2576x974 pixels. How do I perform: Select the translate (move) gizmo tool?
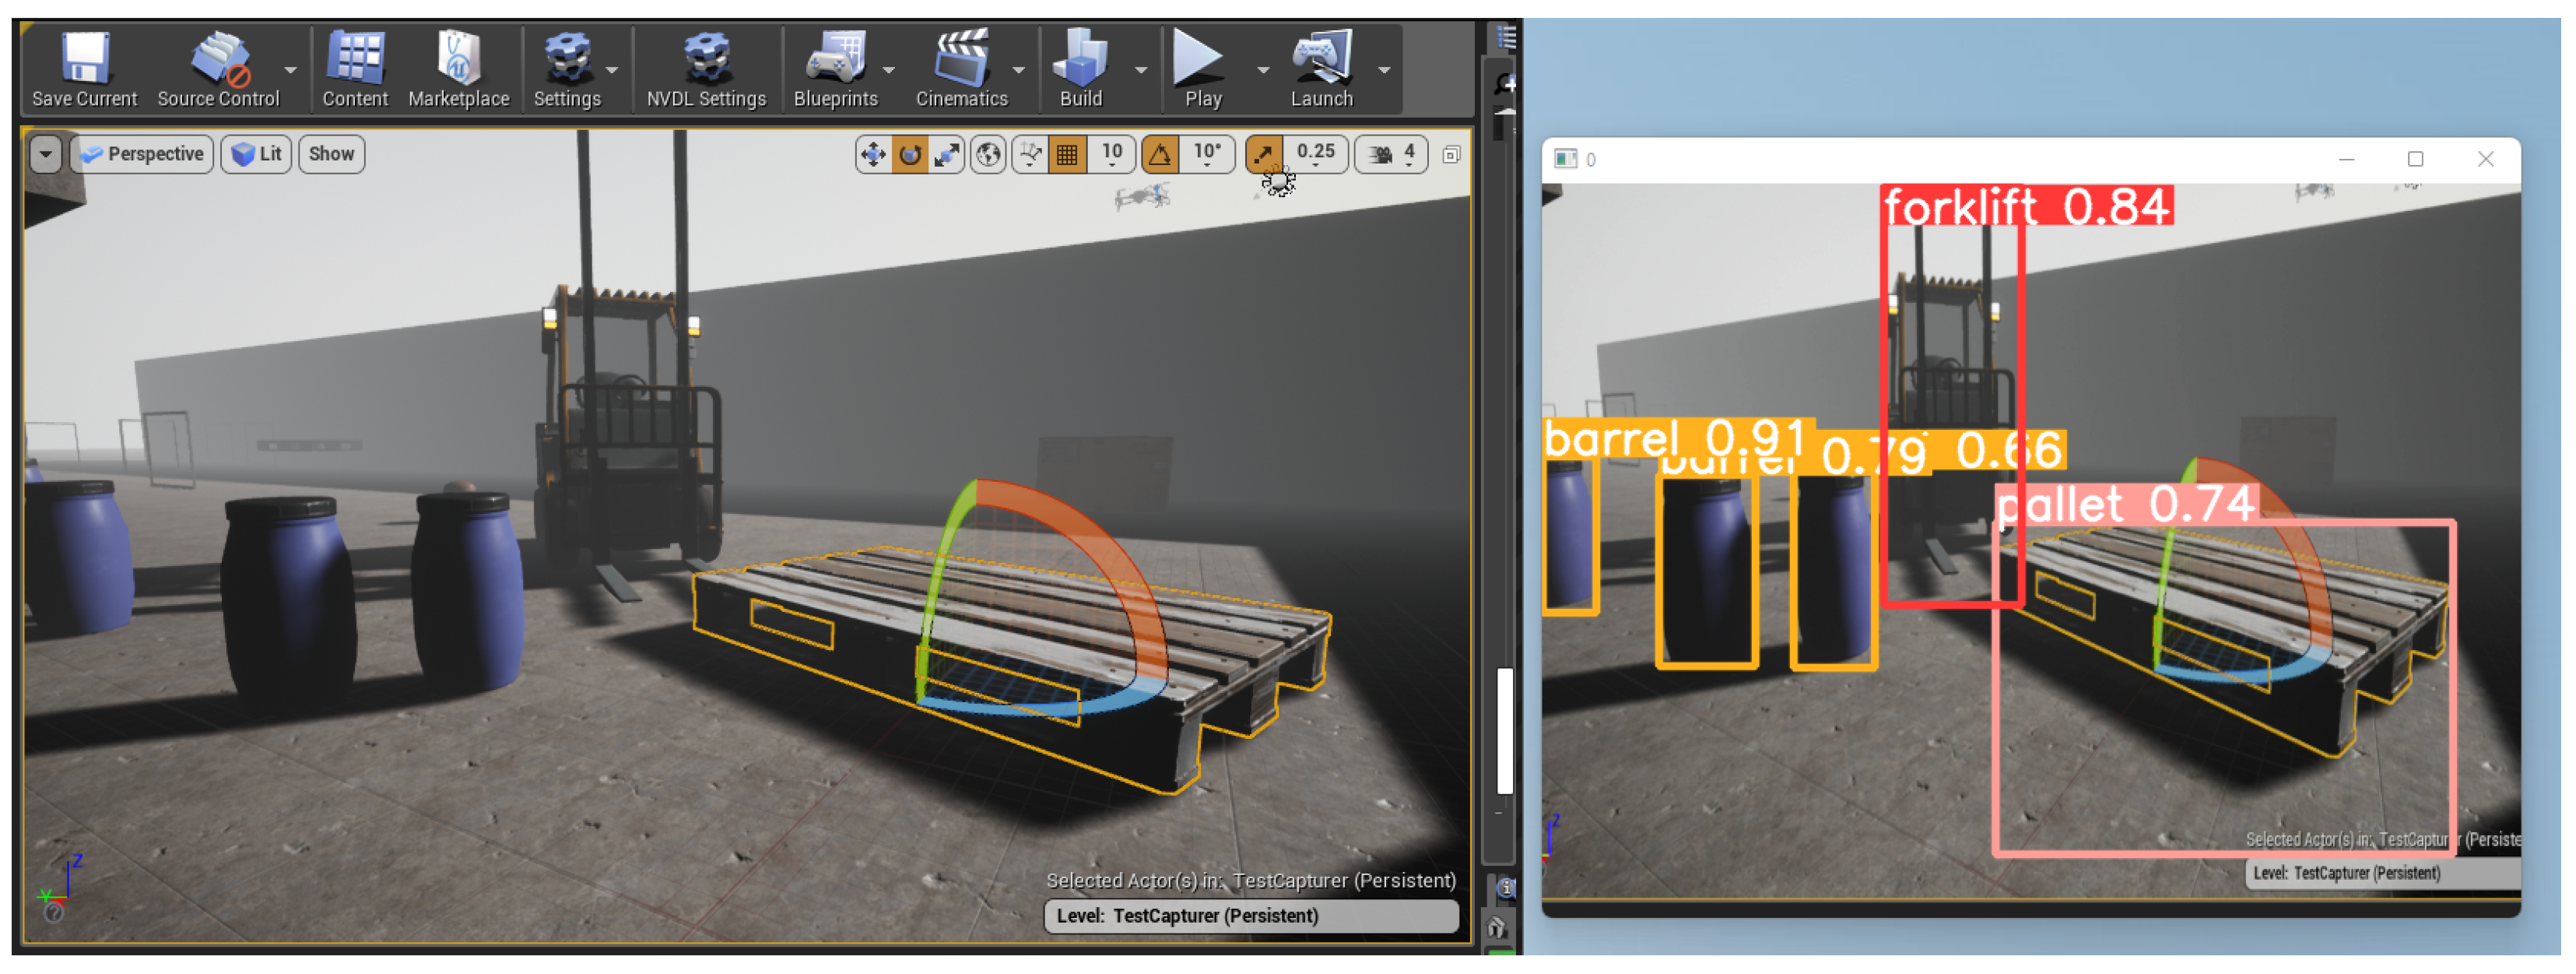point(873,155)
